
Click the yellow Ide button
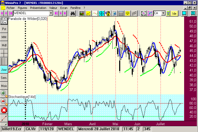[x=174, y=13]
